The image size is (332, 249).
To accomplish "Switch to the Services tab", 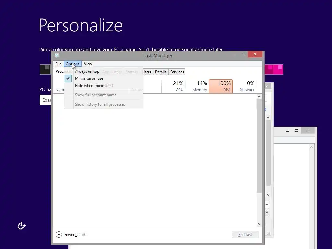I will [177, 72].
